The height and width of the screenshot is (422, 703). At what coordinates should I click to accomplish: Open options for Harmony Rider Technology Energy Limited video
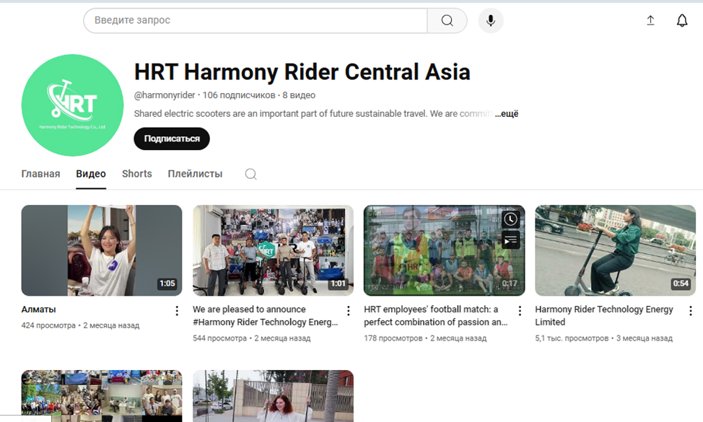pyautogui.click(x=691, y=310)
